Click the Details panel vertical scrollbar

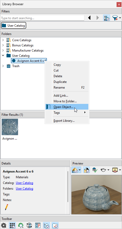[x=68, y=187]
